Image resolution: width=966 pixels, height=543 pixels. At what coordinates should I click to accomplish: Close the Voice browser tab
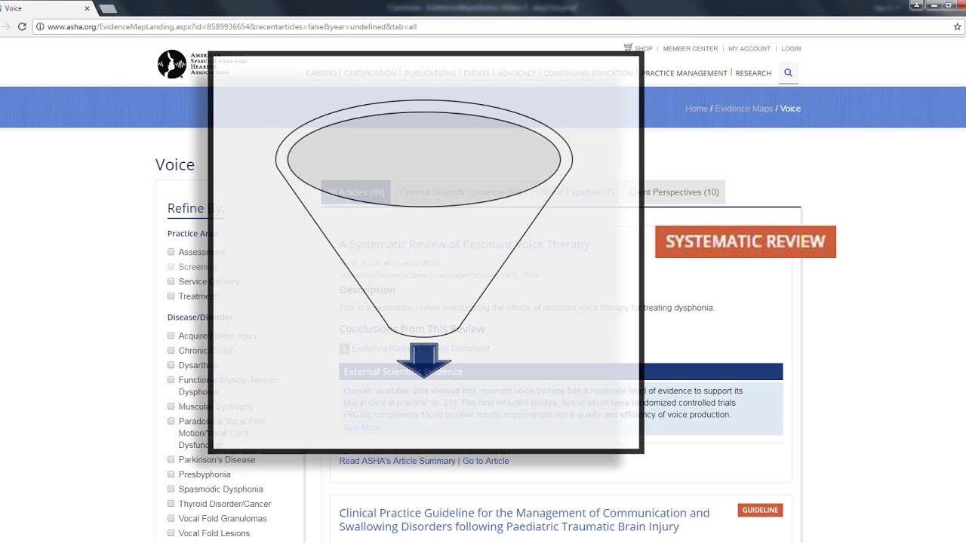(87, 8)
